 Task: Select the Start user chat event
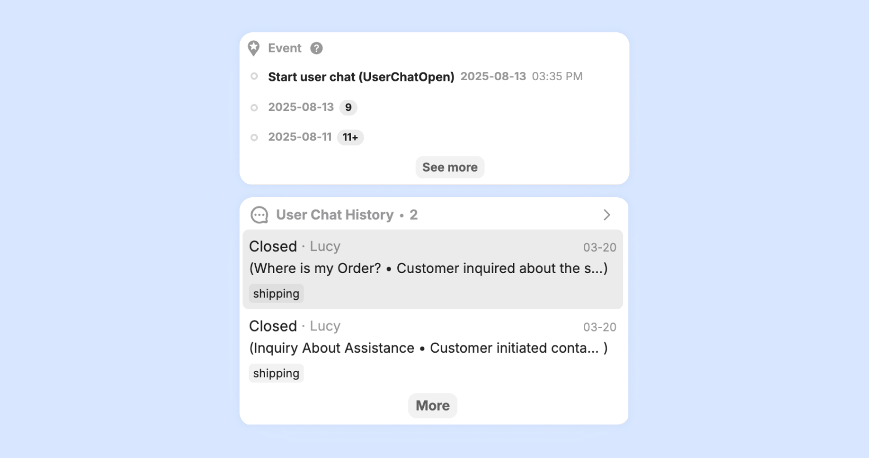click(361, 77)
